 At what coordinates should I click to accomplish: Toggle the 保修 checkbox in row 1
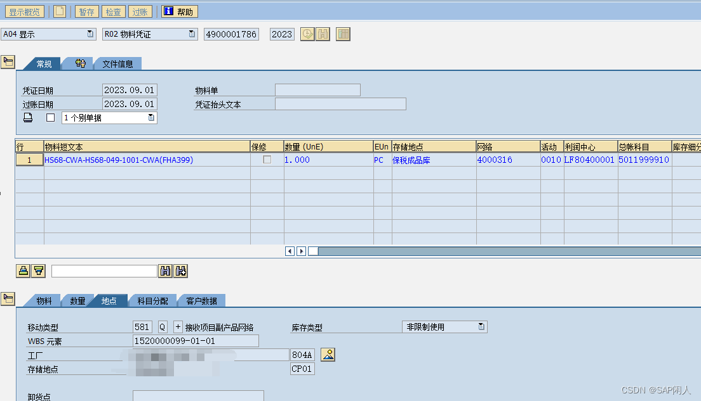click(x=267, y=160)
